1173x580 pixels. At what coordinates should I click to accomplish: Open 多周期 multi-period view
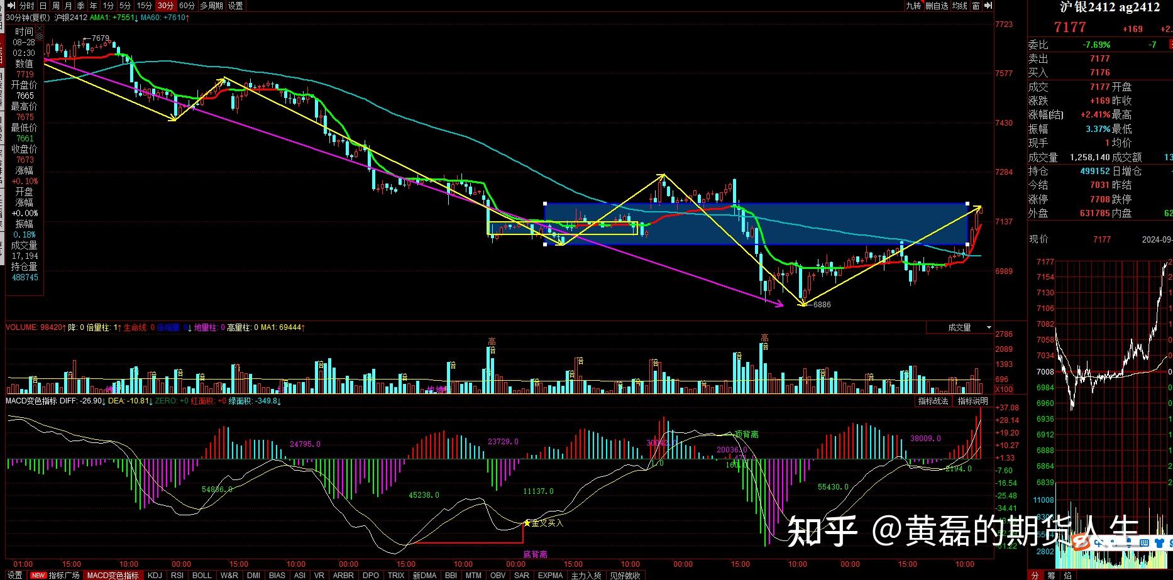(x=212, y=6)
